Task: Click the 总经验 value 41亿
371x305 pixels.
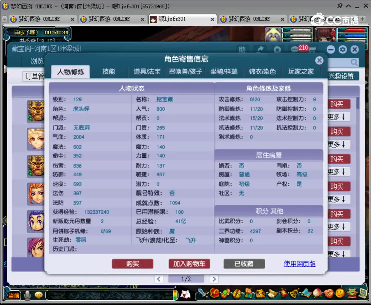Action: (181, 221)
